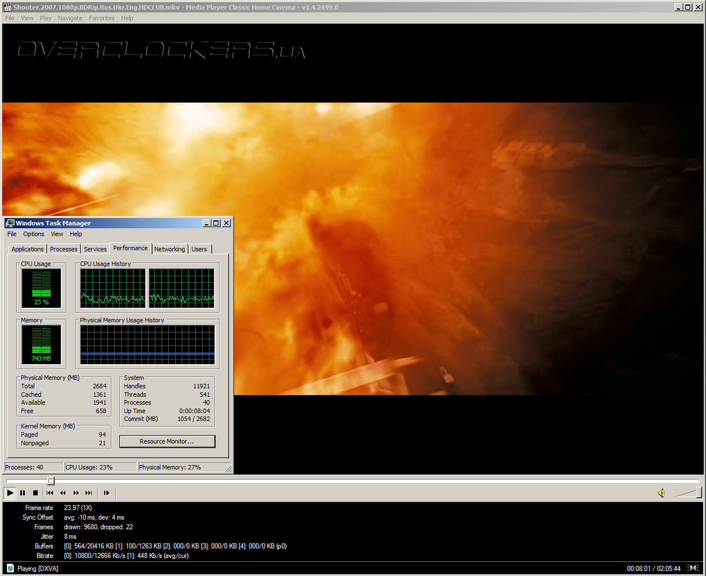Screen dimensions: 706x576
Task: Click the Total physical memory value 2684
Action: [100, 386]
